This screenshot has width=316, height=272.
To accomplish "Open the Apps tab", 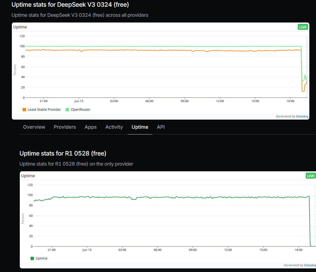I will click(x=90, y=127).
